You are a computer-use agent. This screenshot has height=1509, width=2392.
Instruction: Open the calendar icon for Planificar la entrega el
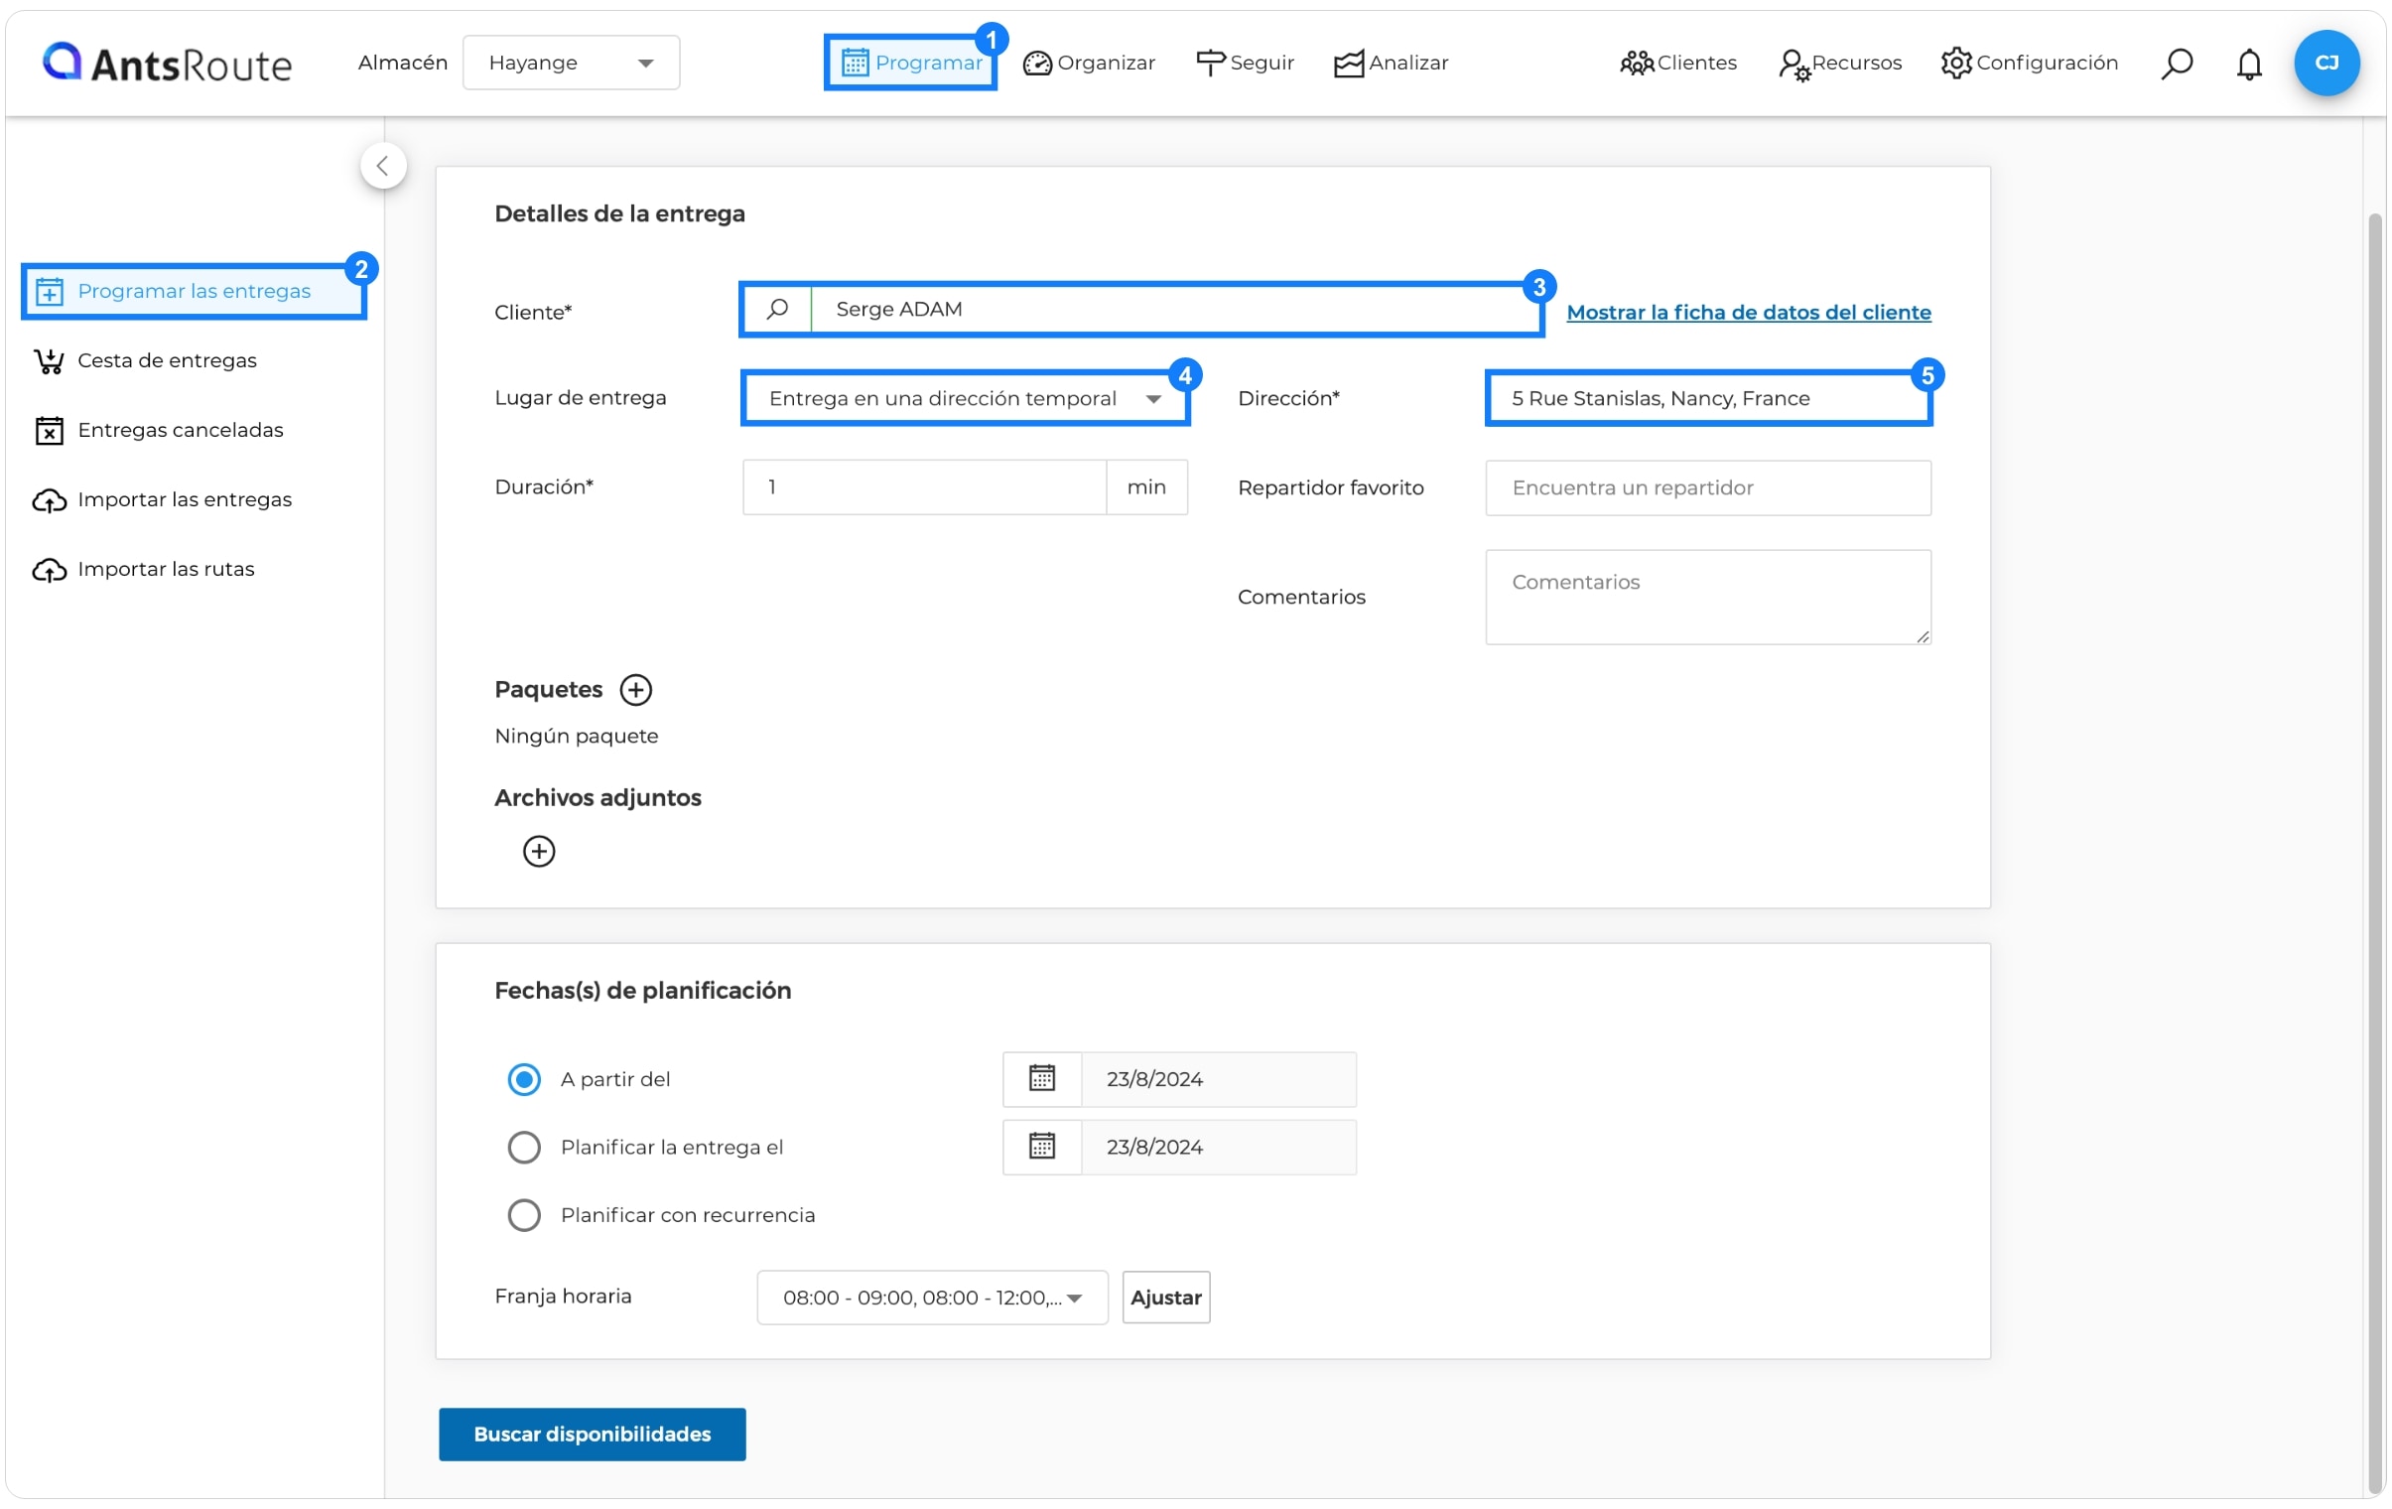tap(1042, 1147)
